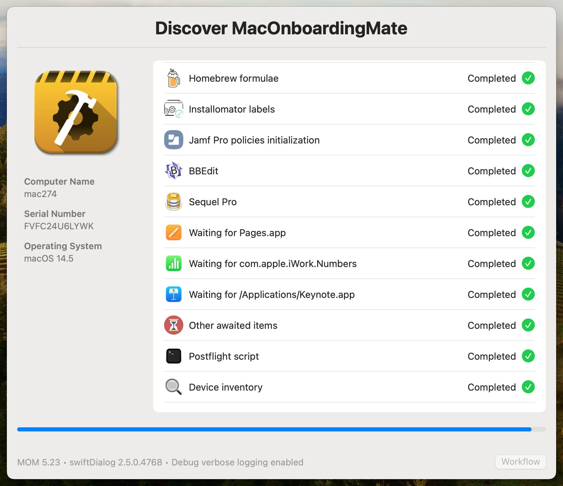Click green checkmark for BBEdit
563x486 pixels.
[528, 171]
